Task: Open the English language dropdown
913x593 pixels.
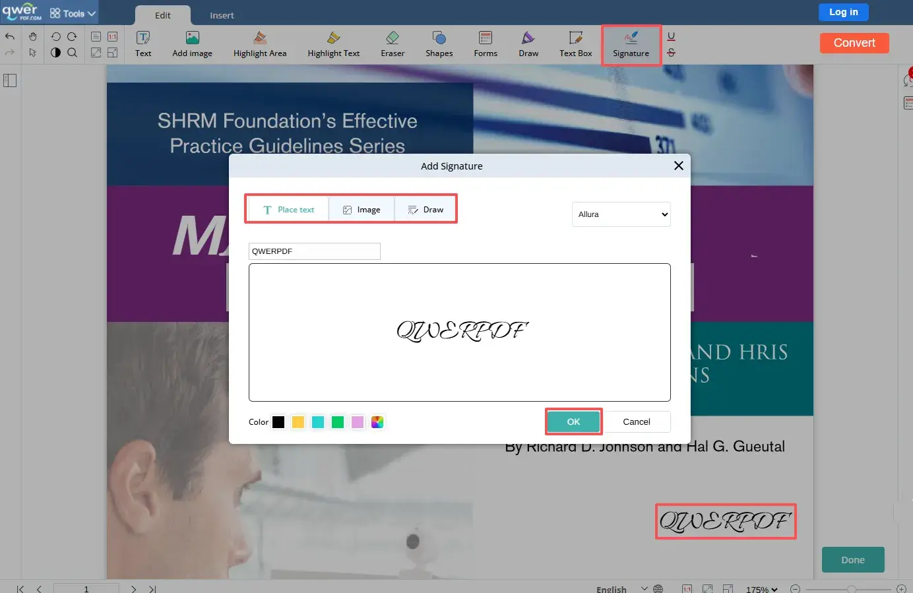Action: click(621, 588)
